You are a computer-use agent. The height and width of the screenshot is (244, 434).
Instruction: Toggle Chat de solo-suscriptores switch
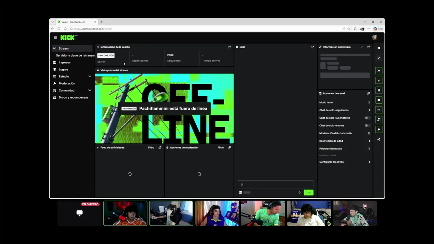[x=367, y=118]
